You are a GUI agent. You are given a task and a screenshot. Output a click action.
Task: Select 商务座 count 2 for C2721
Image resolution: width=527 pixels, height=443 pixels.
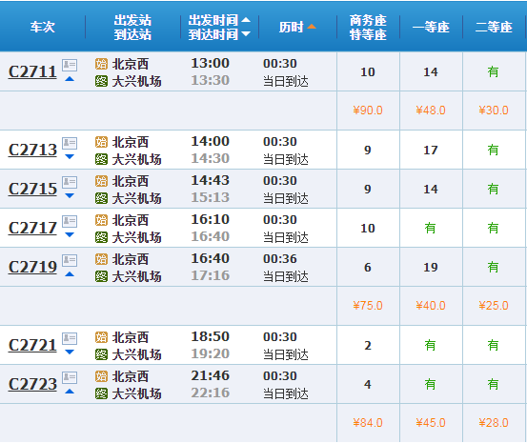368,345
